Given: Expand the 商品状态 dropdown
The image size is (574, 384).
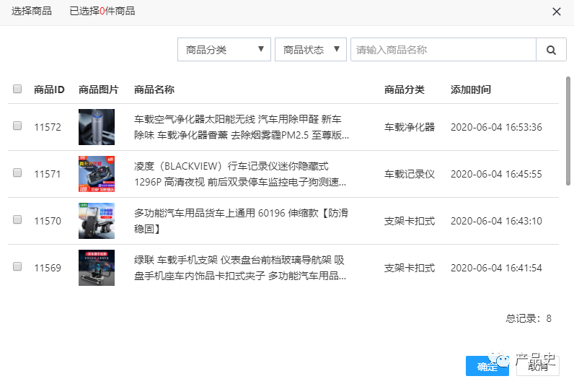Looking at the screenshot, I should [311, 50].
